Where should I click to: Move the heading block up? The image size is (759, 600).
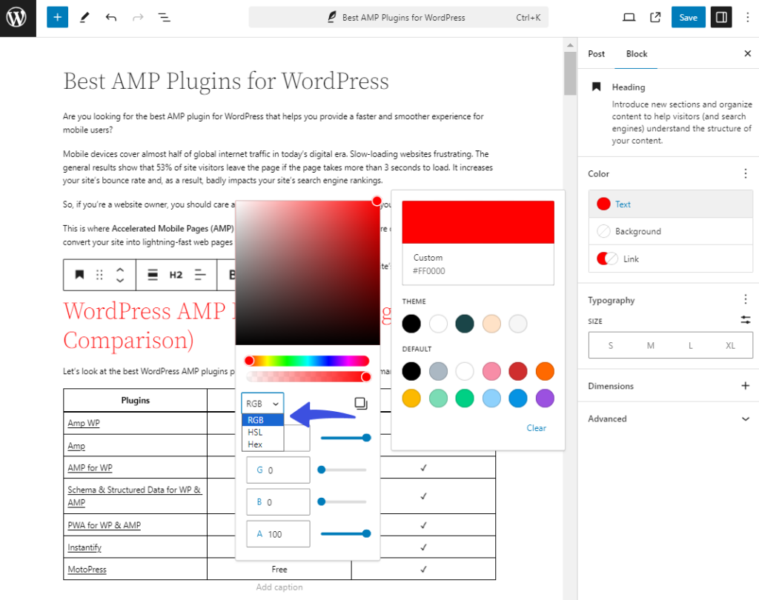[x=120, y=270]
